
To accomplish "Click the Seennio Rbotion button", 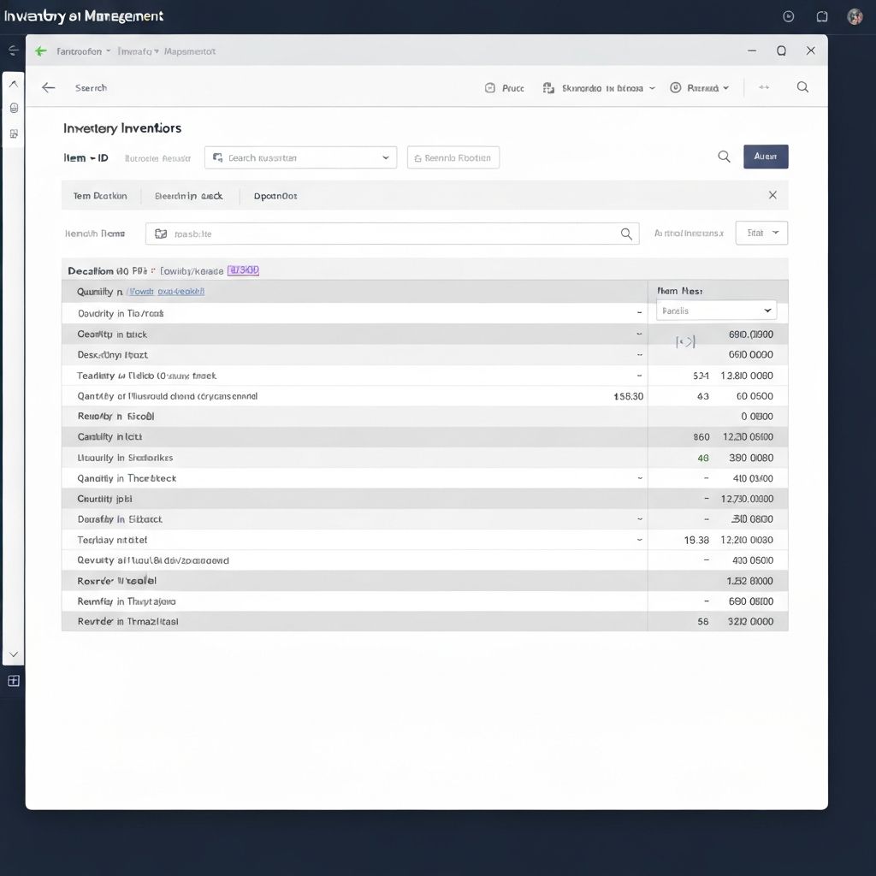I will point(453,157).
